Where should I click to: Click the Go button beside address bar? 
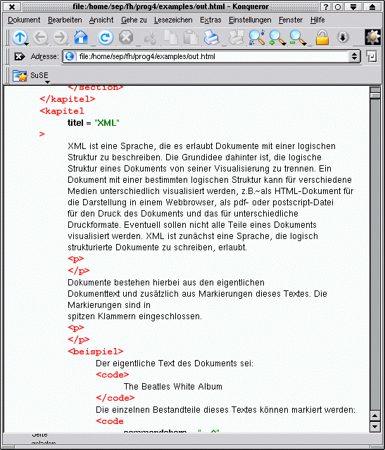pyautogui.click(x=372, y=56)
